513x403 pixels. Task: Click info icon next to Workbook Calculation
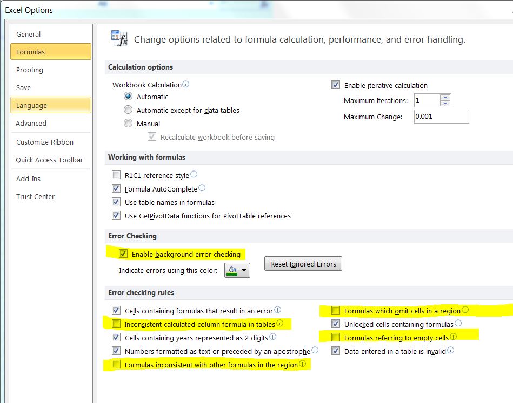pos(186,85)
